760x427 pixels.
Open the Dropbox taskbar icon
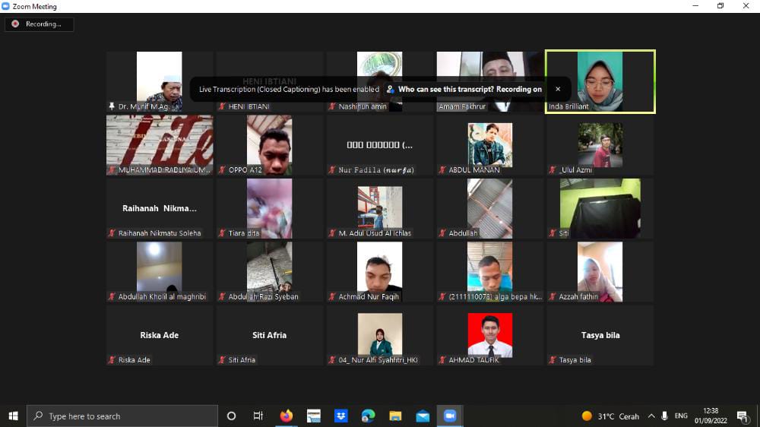pyautogui.click(x=340, y=416)
